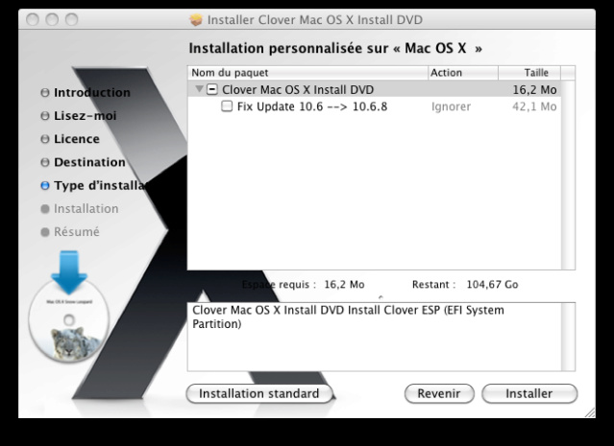Viewport: 614px width, 446px height.
Task: Click the Installation personnalisée heading
Action: [x=335, y=49]
